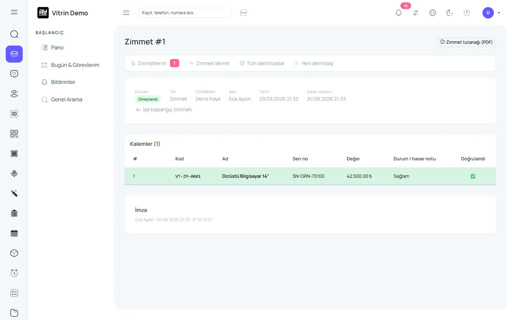The width and height of the screenshot is (512, 320).
Task: Open the people group rail icon
Action: click(x=14, y=94)
